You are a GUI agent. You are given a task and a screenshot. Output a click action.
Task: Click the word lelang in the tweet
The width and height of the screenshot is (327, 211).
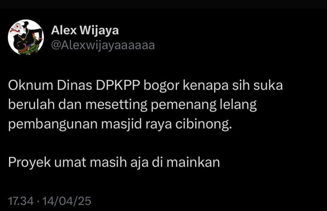coord(238,105)
